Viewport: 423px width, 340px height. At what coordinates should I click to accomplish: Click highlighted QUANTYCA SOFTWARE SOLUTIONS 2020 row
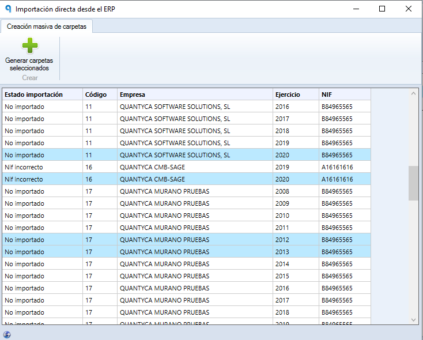click(x=186, y=155)
